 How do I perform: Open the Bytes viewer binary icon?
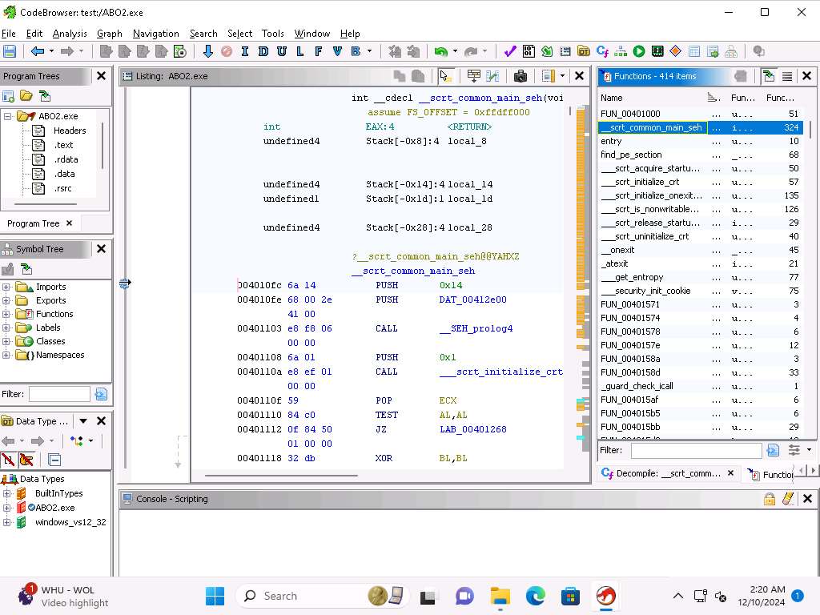(x=529, y=51)
